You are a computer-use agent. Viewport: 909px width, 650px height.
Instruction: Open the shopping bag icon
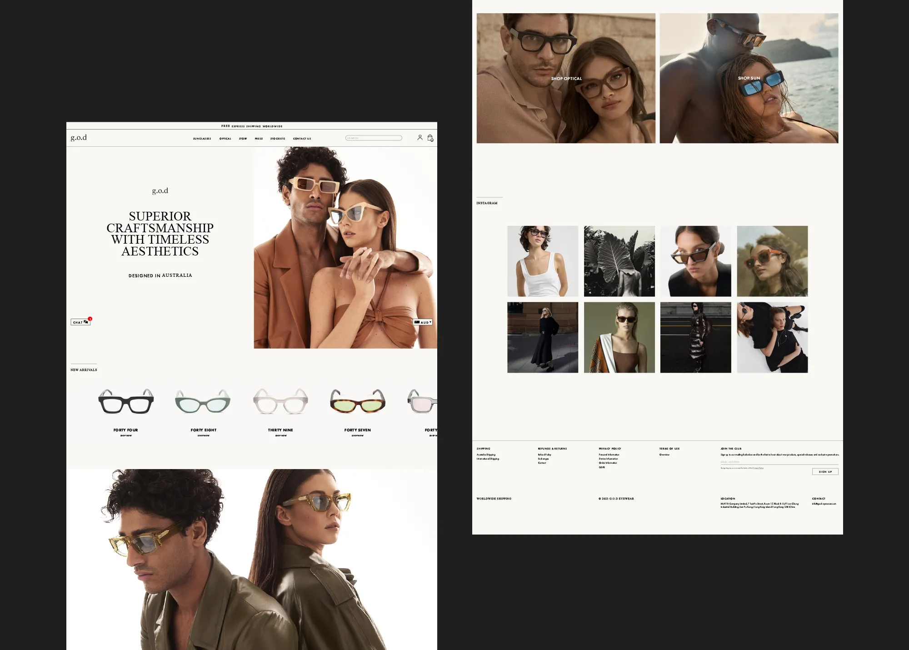click(430, 138)
